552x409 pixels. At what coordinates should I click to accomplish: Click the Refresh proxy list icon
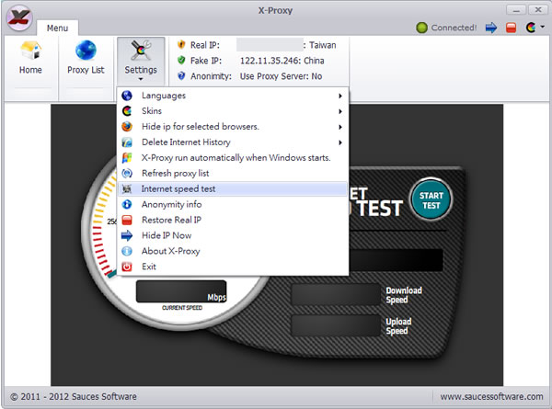pyautogui.click(x=127, y=173)
